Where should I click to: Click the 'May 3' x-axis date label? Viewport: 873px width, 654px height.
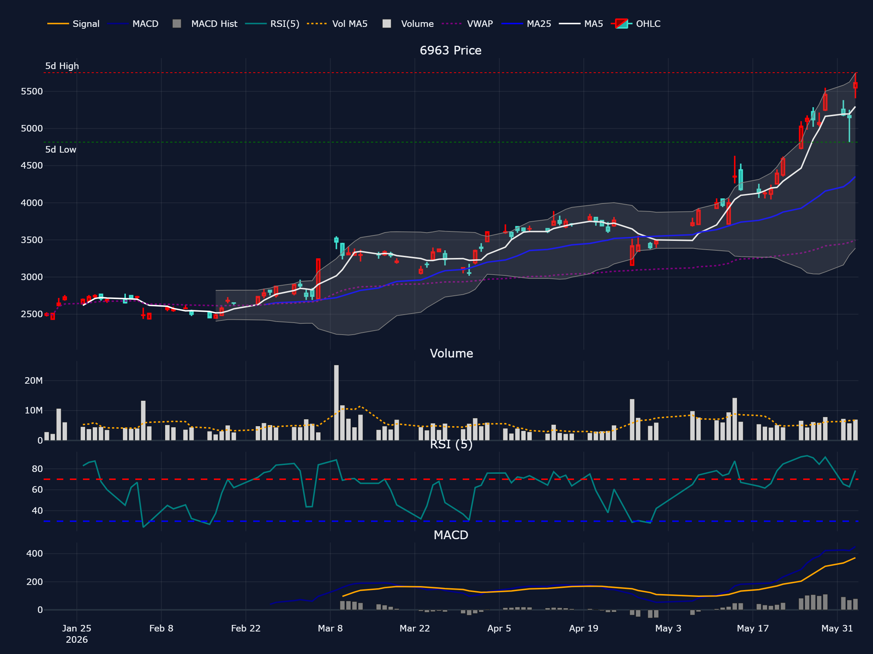click(x=668, y=628)
